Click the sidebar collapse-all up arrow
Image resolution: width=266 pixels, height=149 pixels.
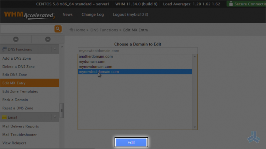coord(16,39)
